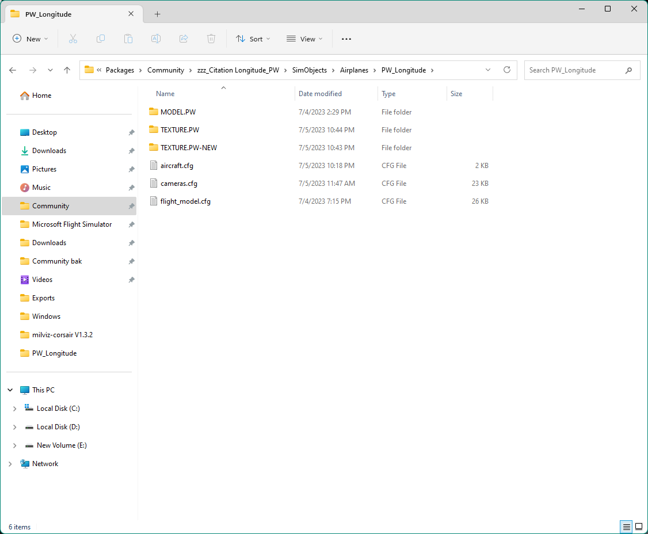Unpin the Community folder from Quick access
This screenshot has height=534, width=648.
(132, 206)
